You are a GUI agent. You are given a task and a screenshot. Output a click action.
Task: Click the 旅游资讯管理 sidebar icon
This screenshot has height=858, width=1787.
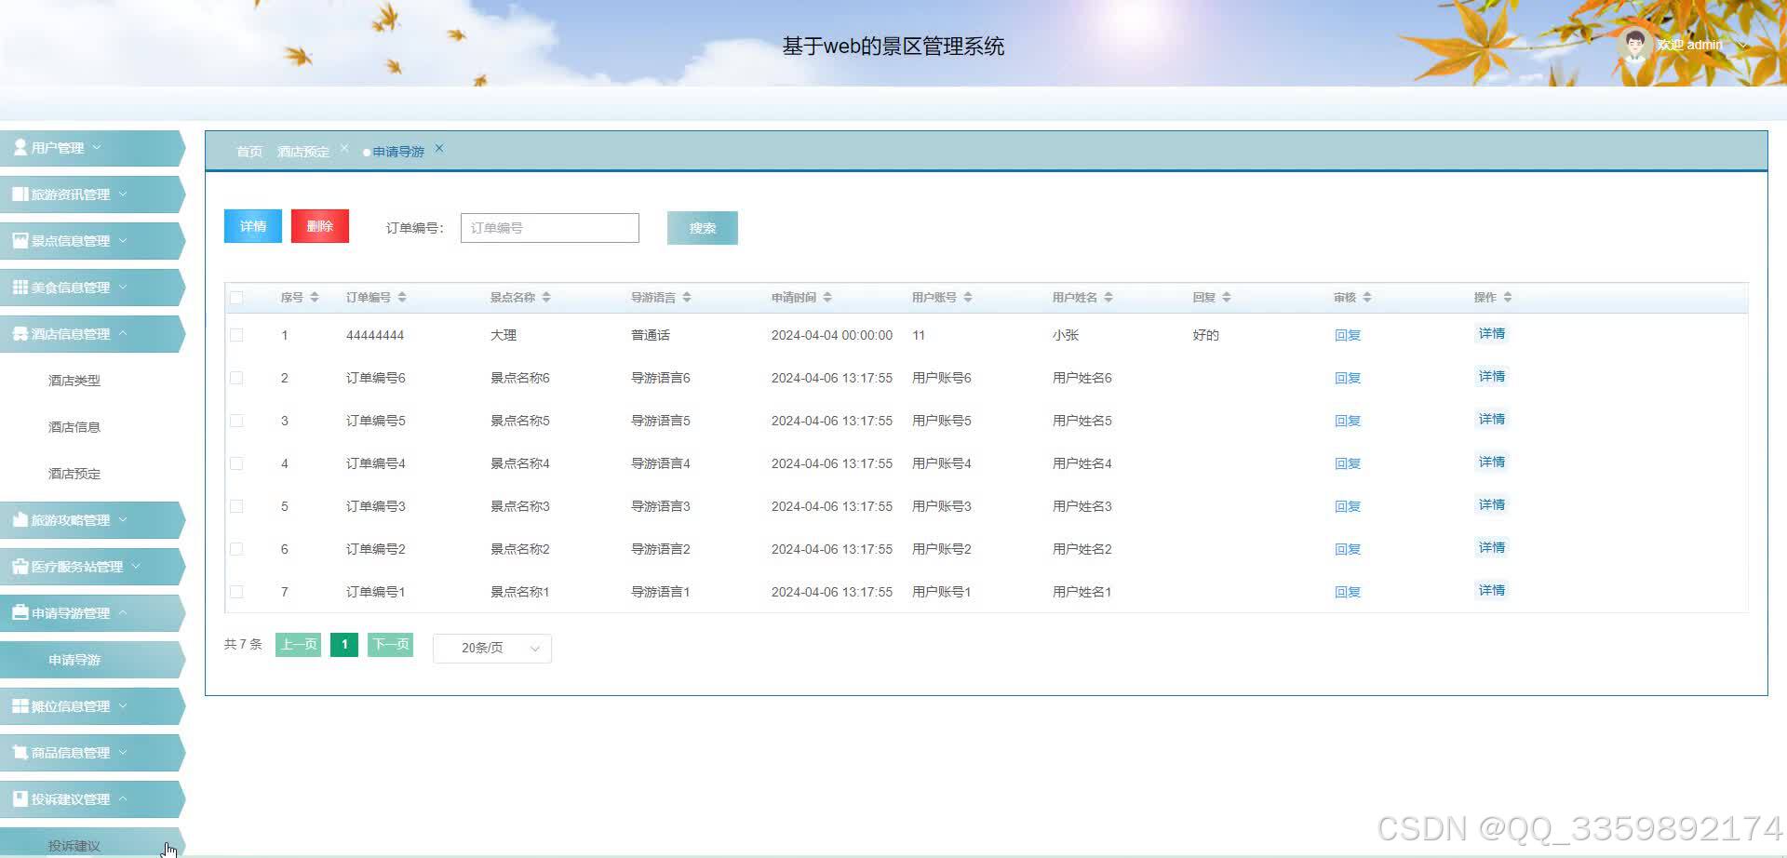click(x=20, y=194)
